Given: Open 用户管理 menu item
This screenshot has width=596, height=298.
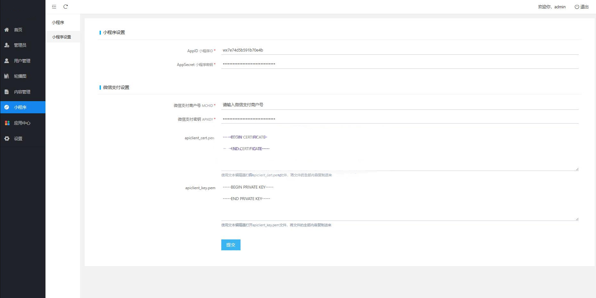Looking at the screenshot, I should pos(23,61).
